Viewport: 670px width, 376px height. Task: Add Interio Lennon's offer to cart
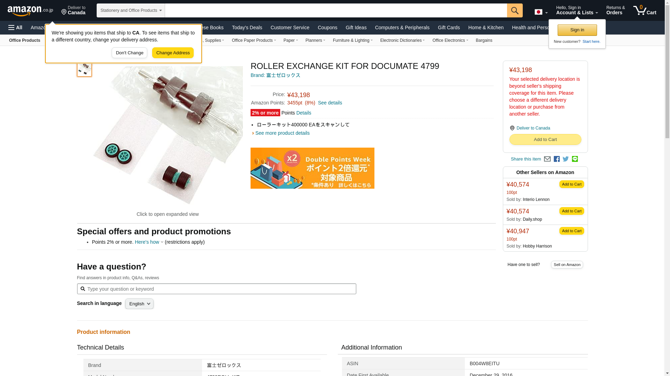(x=572, y=184)
